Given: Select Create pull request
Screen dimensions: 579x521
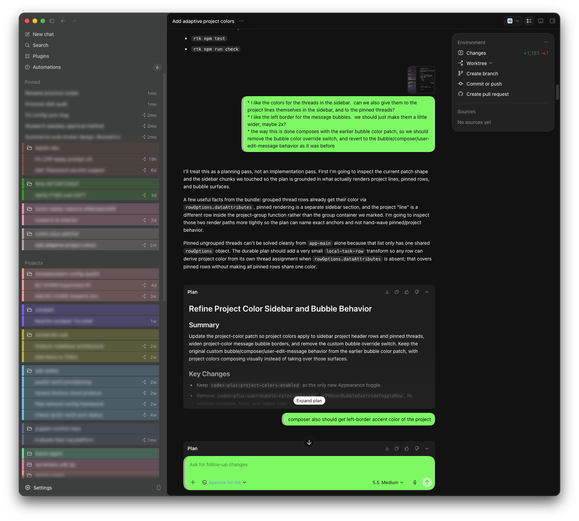Looking at the screenshot, I should pos(487,94).
